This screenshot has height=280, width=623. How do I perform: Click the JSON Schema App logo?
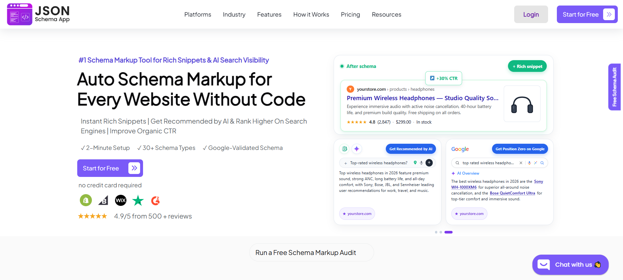(38, 14)
